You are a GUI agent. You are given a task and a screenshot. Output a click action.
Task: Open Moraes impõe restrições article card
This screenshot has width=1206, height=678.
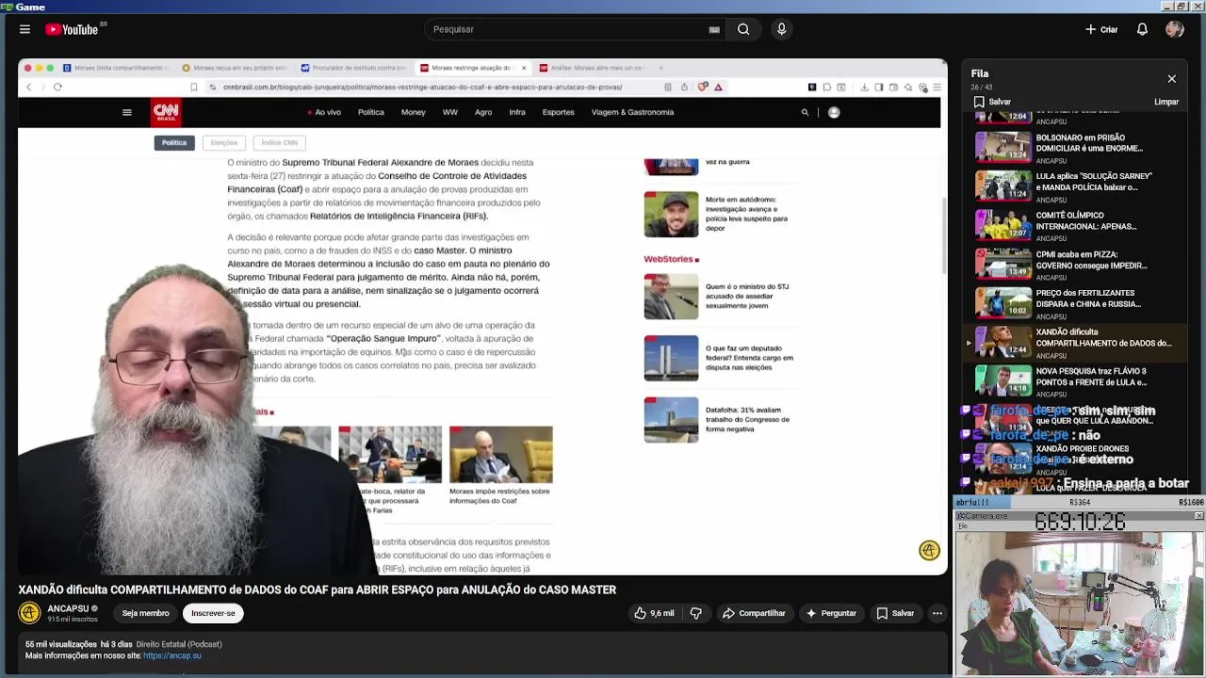click(500, 465)
